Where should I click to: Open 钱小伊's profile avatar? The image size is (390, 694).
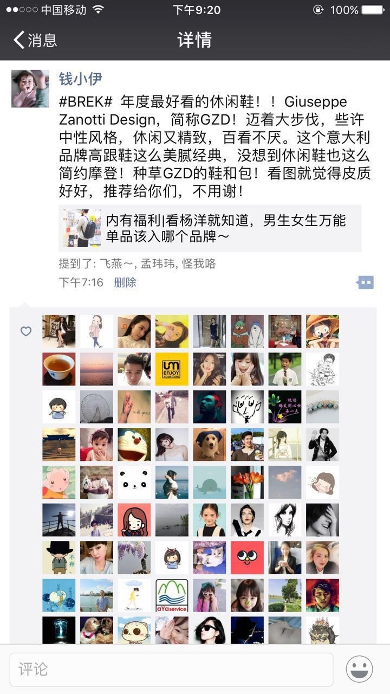(x=30, y=88)
